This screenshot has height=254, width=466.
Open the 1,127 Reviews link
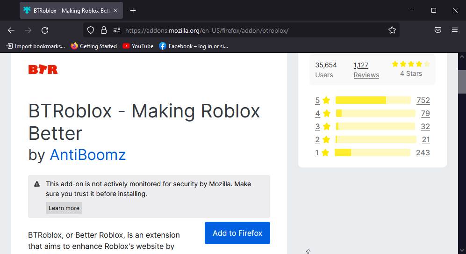point(366,70)
